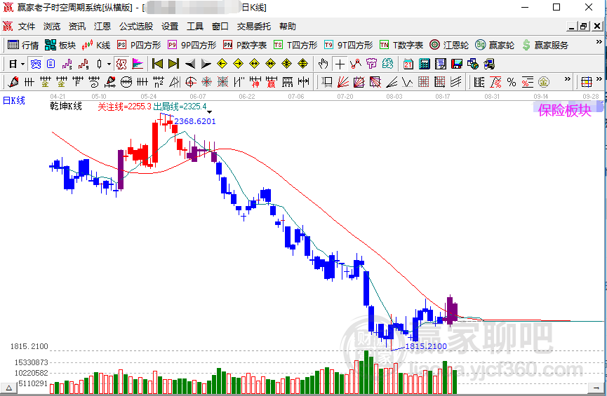Viewport: 607px width, 396px height.
Task: Click the triangle button at bottom-left of the volume panel
Action: pyautogui.click(x=9, y=388)
